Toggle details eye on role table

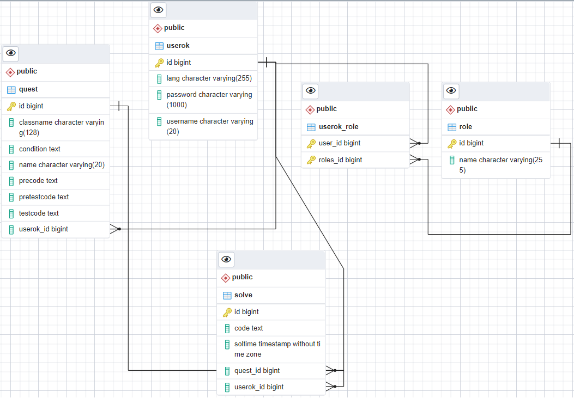[451, 90]
